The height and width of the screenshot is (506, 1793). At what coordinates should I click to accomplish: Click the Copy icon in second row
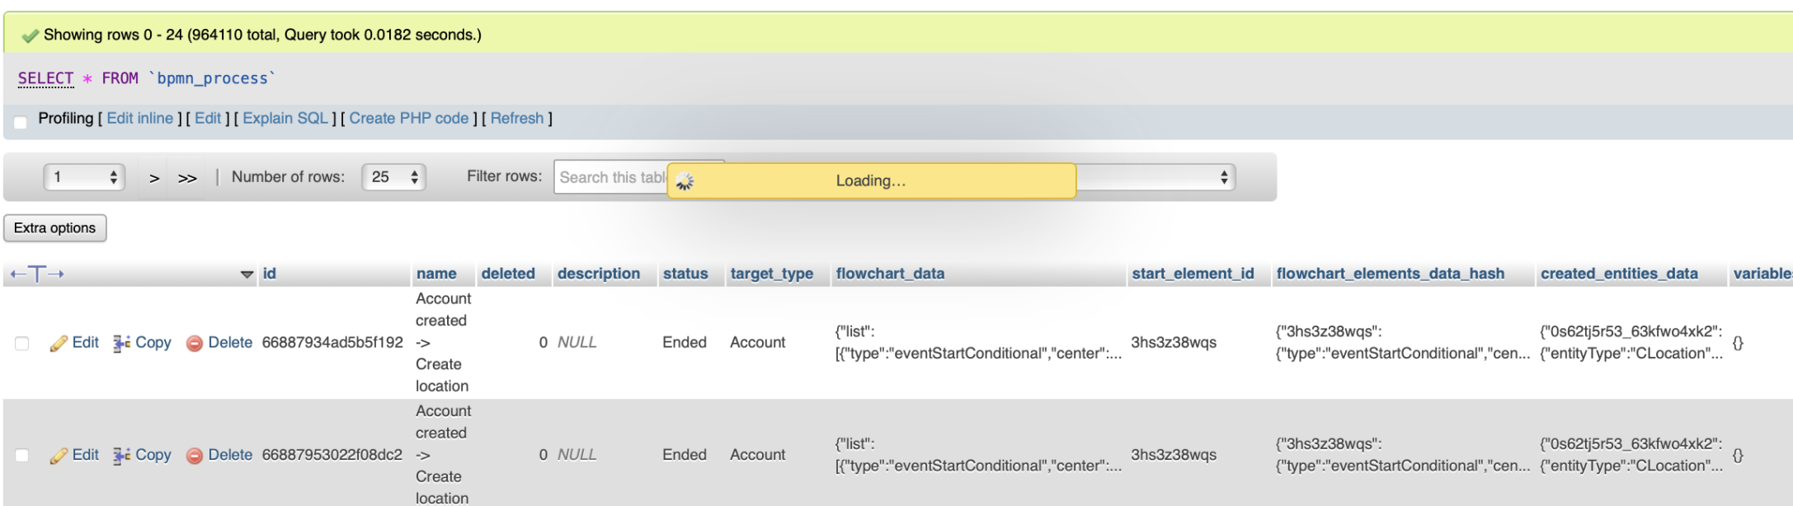(x=122, y=456)
